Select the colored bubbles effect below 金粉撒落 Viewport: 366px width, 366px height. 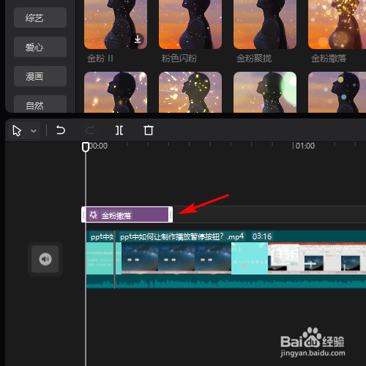[337, 92]
